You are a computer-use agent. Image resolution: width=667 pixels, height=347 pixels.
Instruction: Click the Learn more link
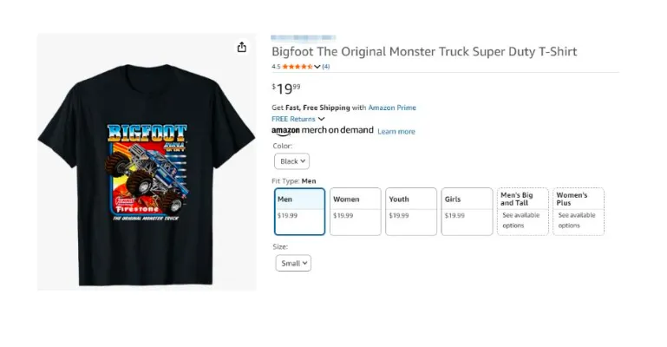396,132
